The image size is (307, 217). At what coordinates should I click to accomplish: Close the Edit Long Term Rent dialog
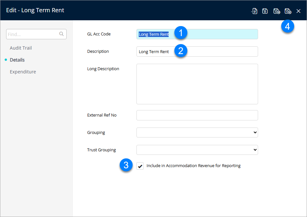pos(299,11)
